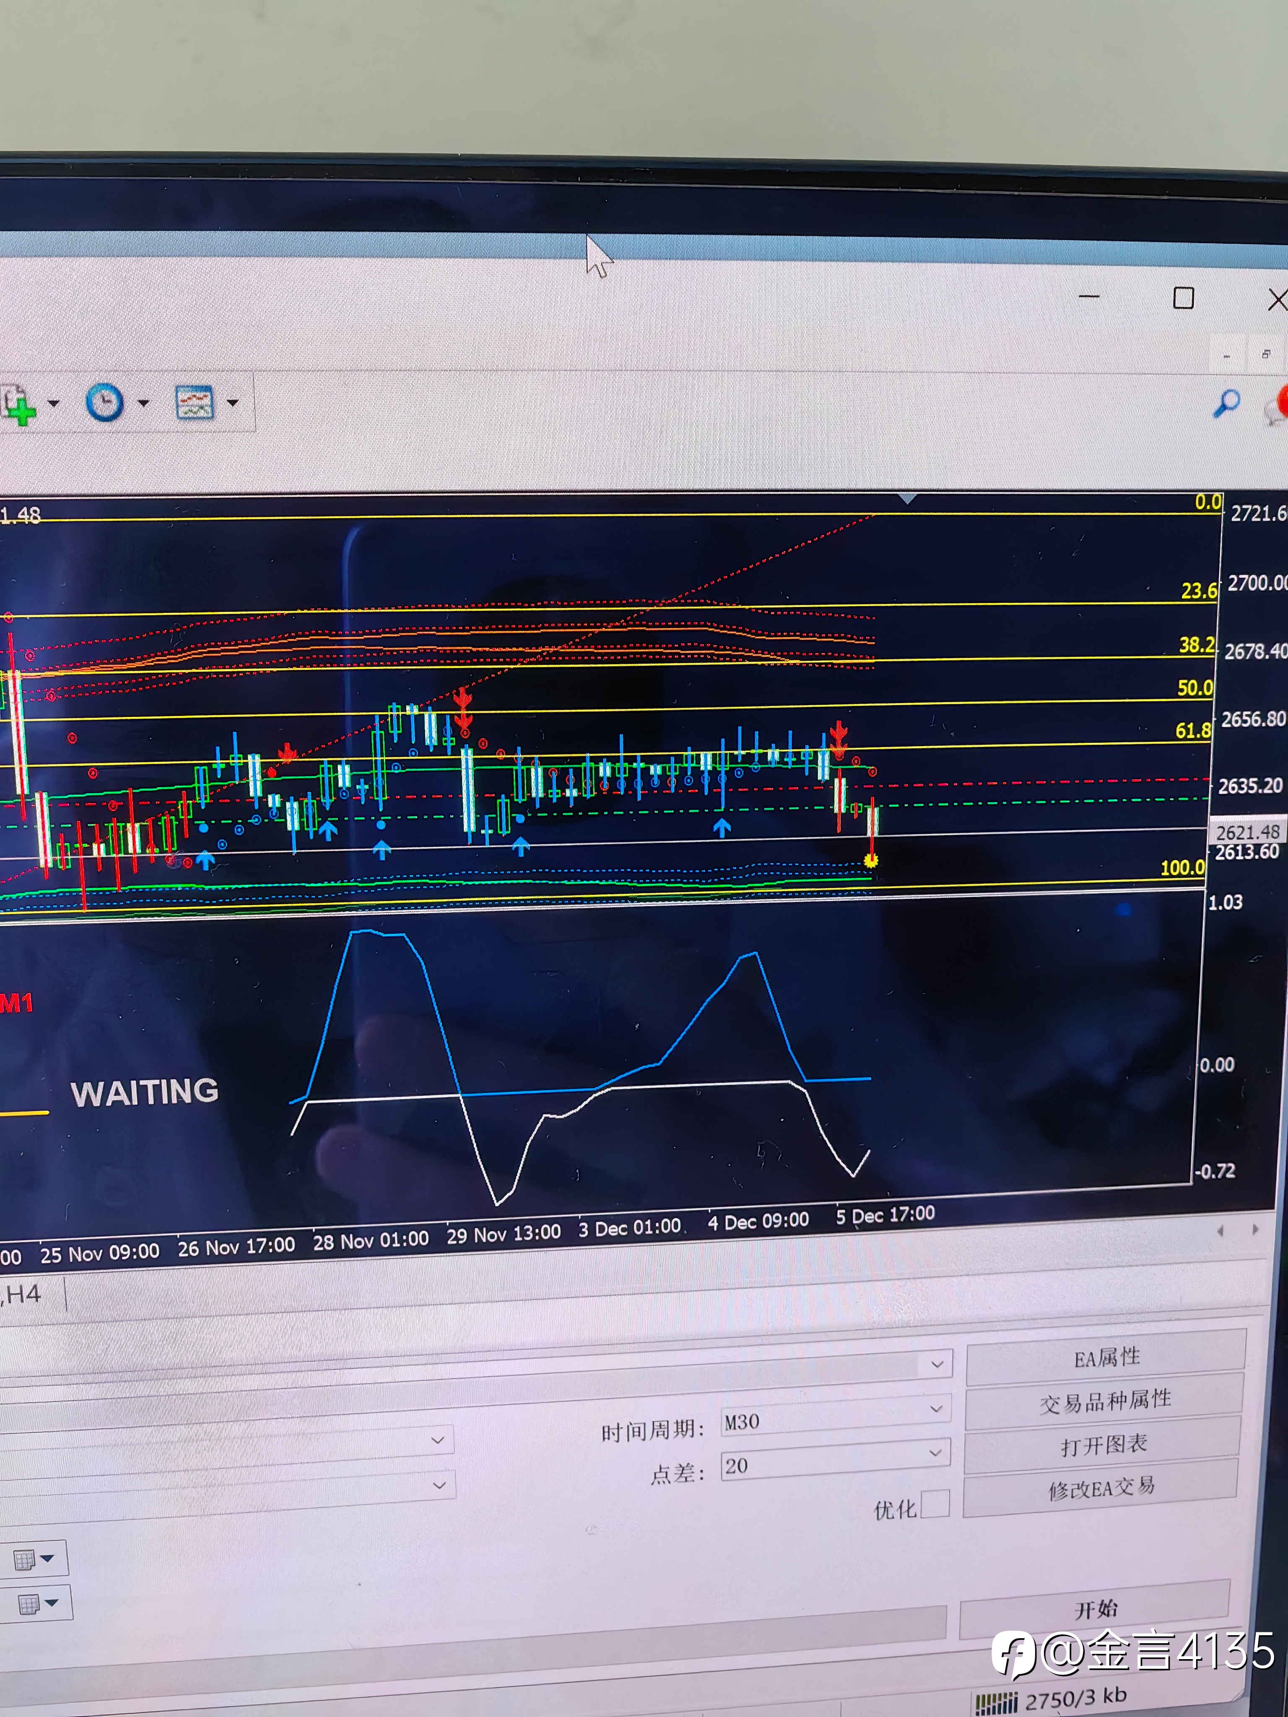The image size is (1288, 1717).
Task: Click the chart shift triangle marker
Action: coord(907,498)
